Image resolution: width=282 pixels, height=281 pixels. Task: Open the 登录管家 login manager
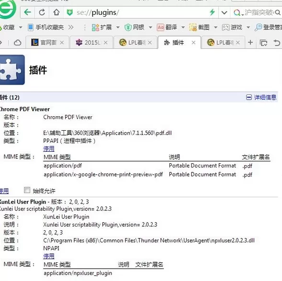pos(268,27)
